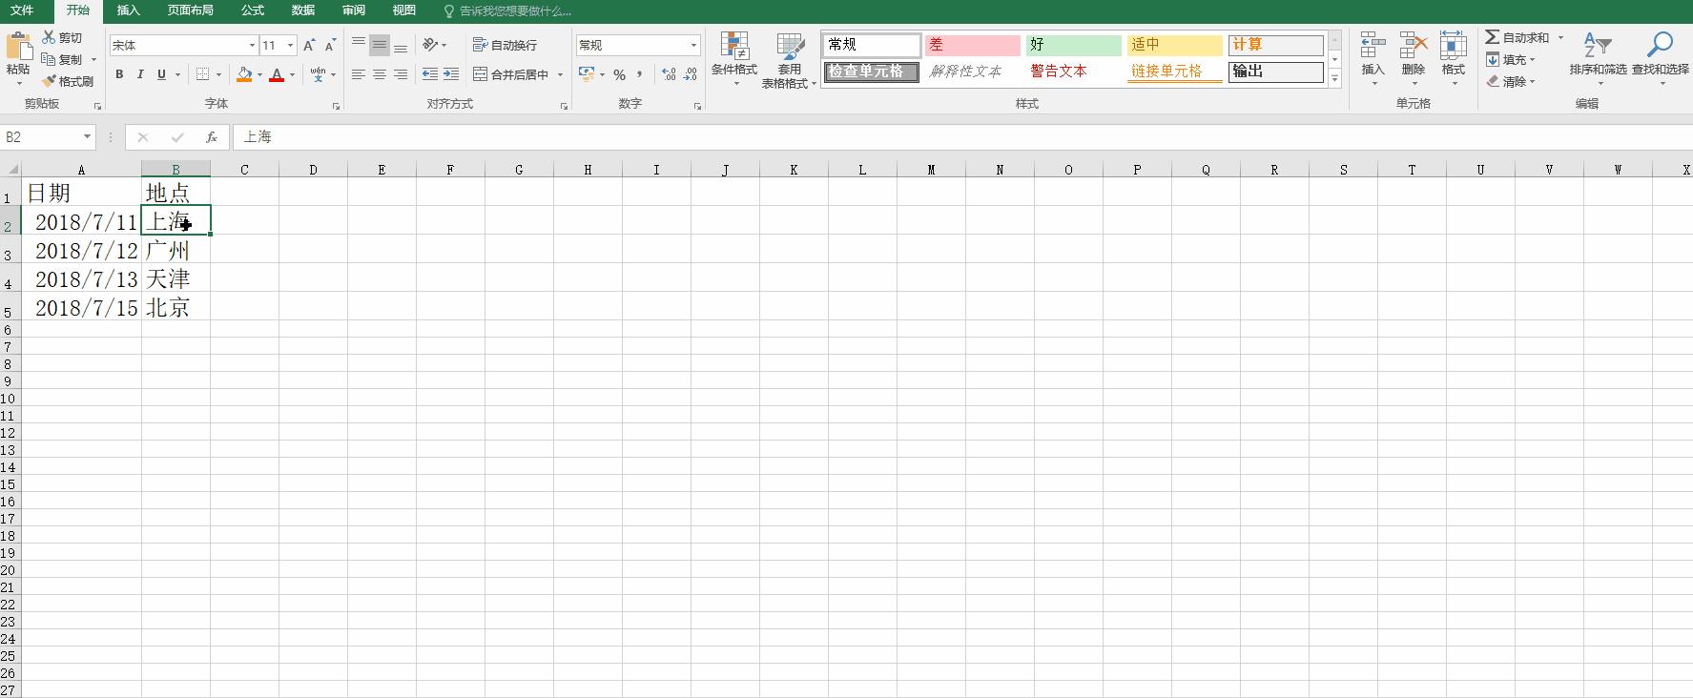Screen dimensions: 1693x698
Task: Open the fill color dropdown arrow
Action: pos(259,74)
